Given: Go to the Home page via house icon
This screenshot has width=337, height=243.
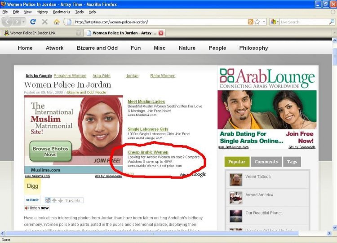Looking at the screenshot, I should coord(57,22).
